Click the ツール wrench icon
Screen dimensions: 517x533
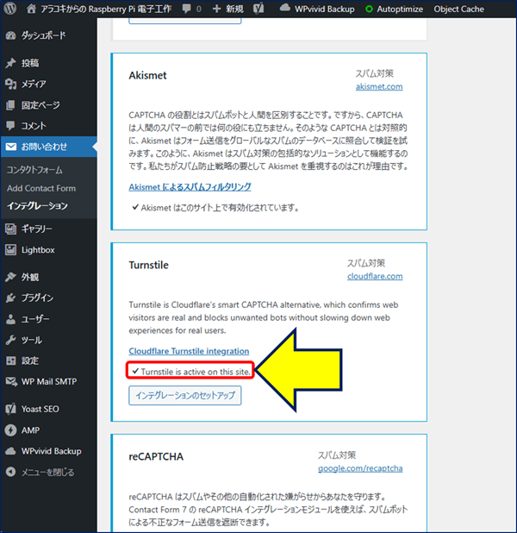tap(10, 340)
